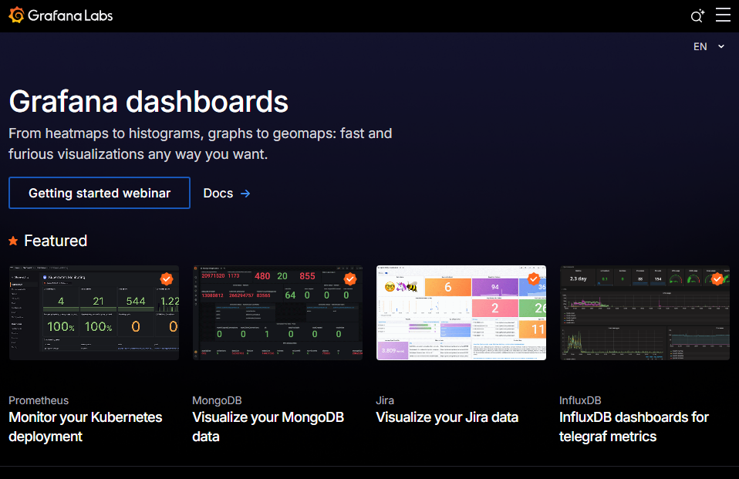Viewport: 739px width, 479px height.
Task: Click Getting started webinar button
Action: pyautogui.click(x=100, y=193)
